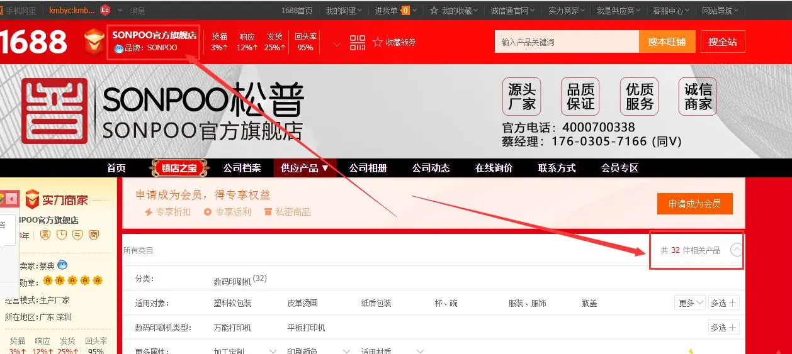Click the star icon beside 收藏旺铺
The image size is (792, 354).
pos(378,42)
